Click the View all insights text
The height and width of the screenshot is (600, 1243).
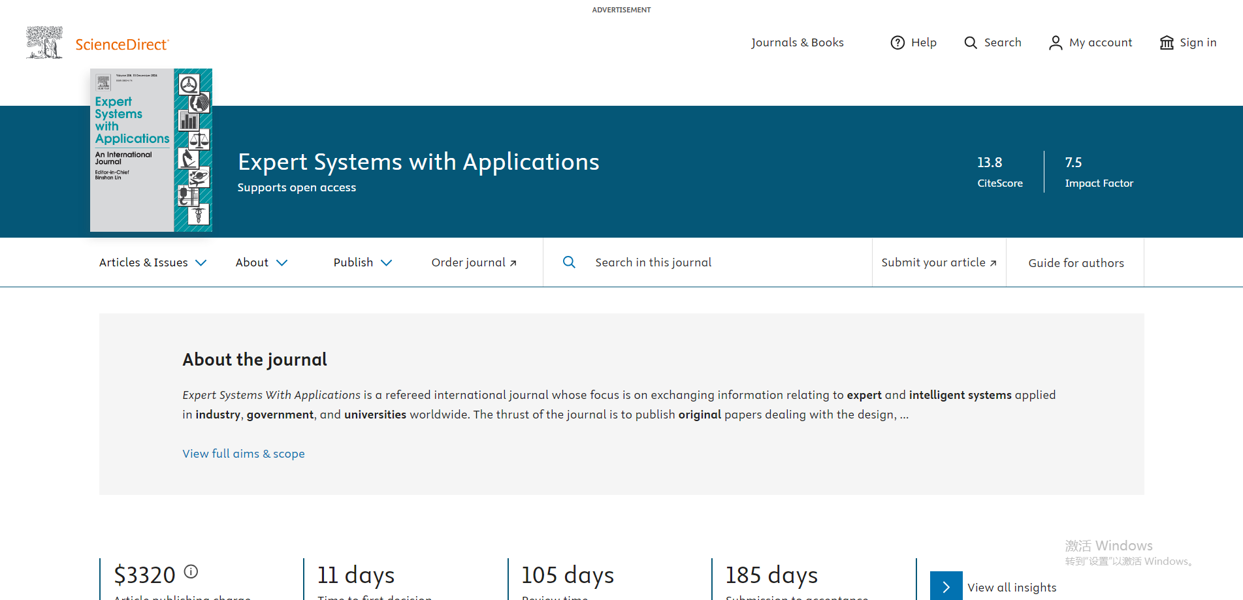click(1012, 588)
